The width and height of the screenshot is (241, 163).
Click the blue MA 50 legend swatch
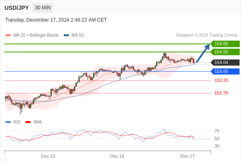pos(67,35)
